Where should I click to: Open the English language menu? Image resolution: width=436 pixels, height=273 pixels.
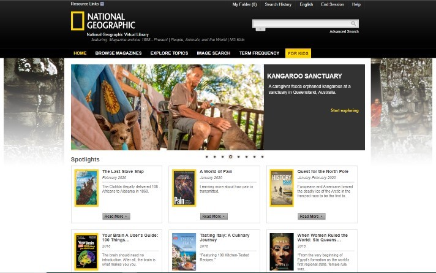click(306, 4)
